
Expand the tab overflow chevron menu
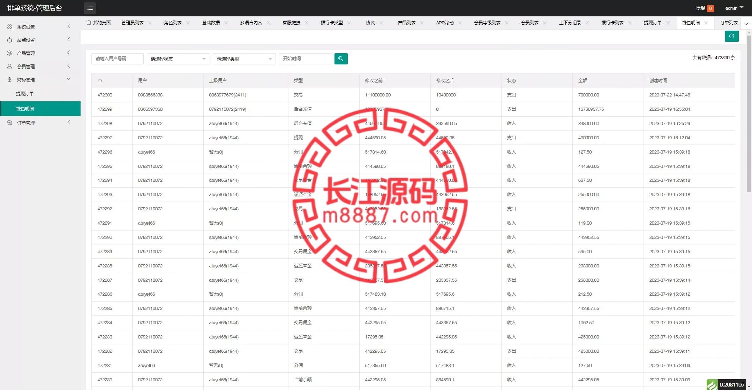coord(746,23)
